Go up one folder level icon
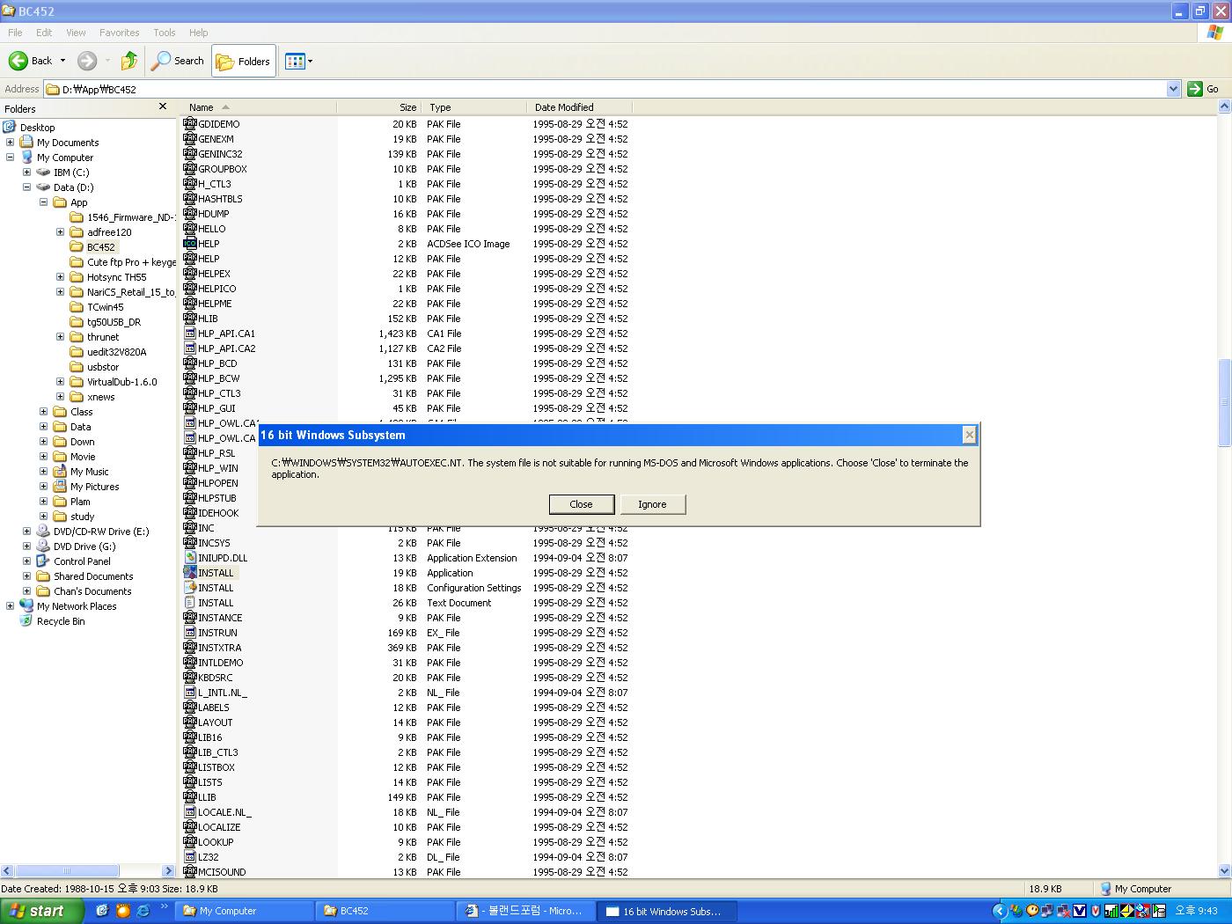1232x924 pixels. (x=129, y=61)
